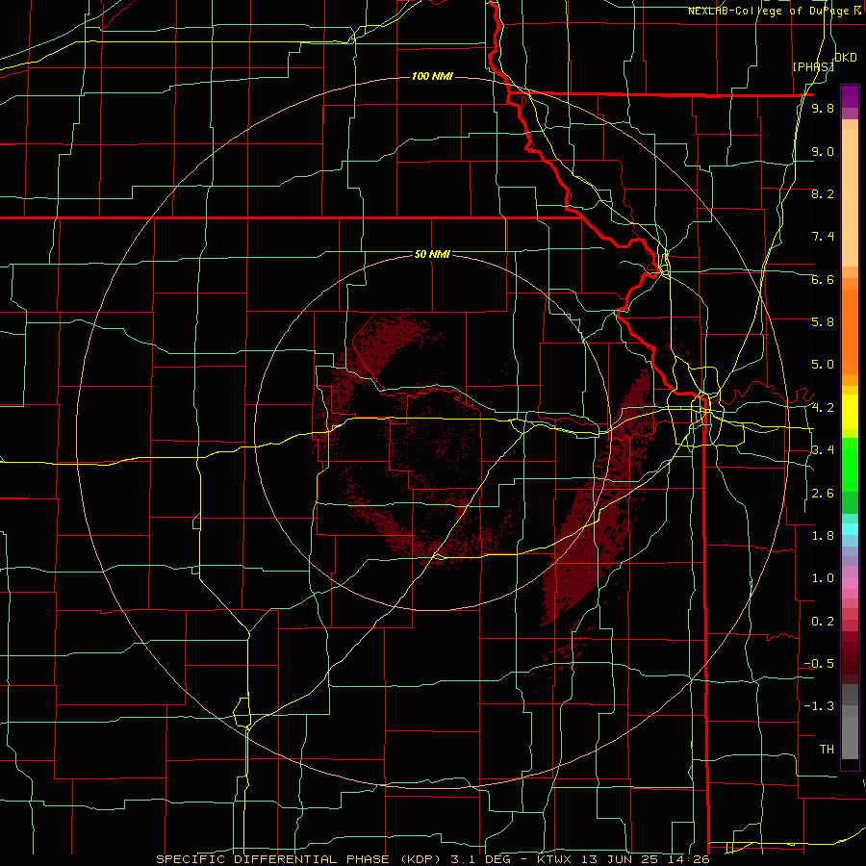Image resolution: width=866 pixels, height=866 pixels.
Task: Click the 4.2 value on the color scale
Action: 823,408
